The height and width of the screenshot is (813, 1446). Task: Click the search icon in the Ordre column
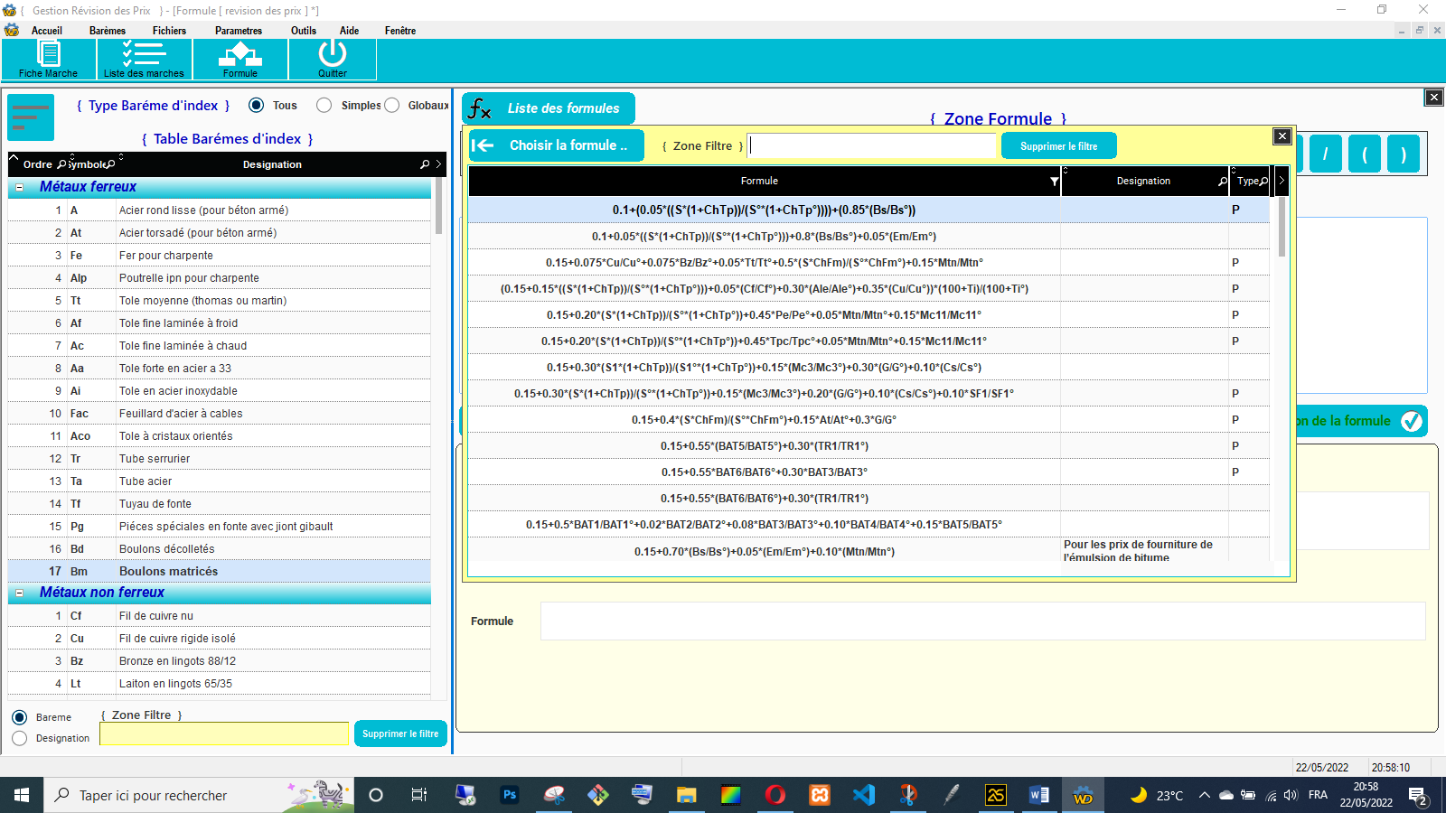61,164
